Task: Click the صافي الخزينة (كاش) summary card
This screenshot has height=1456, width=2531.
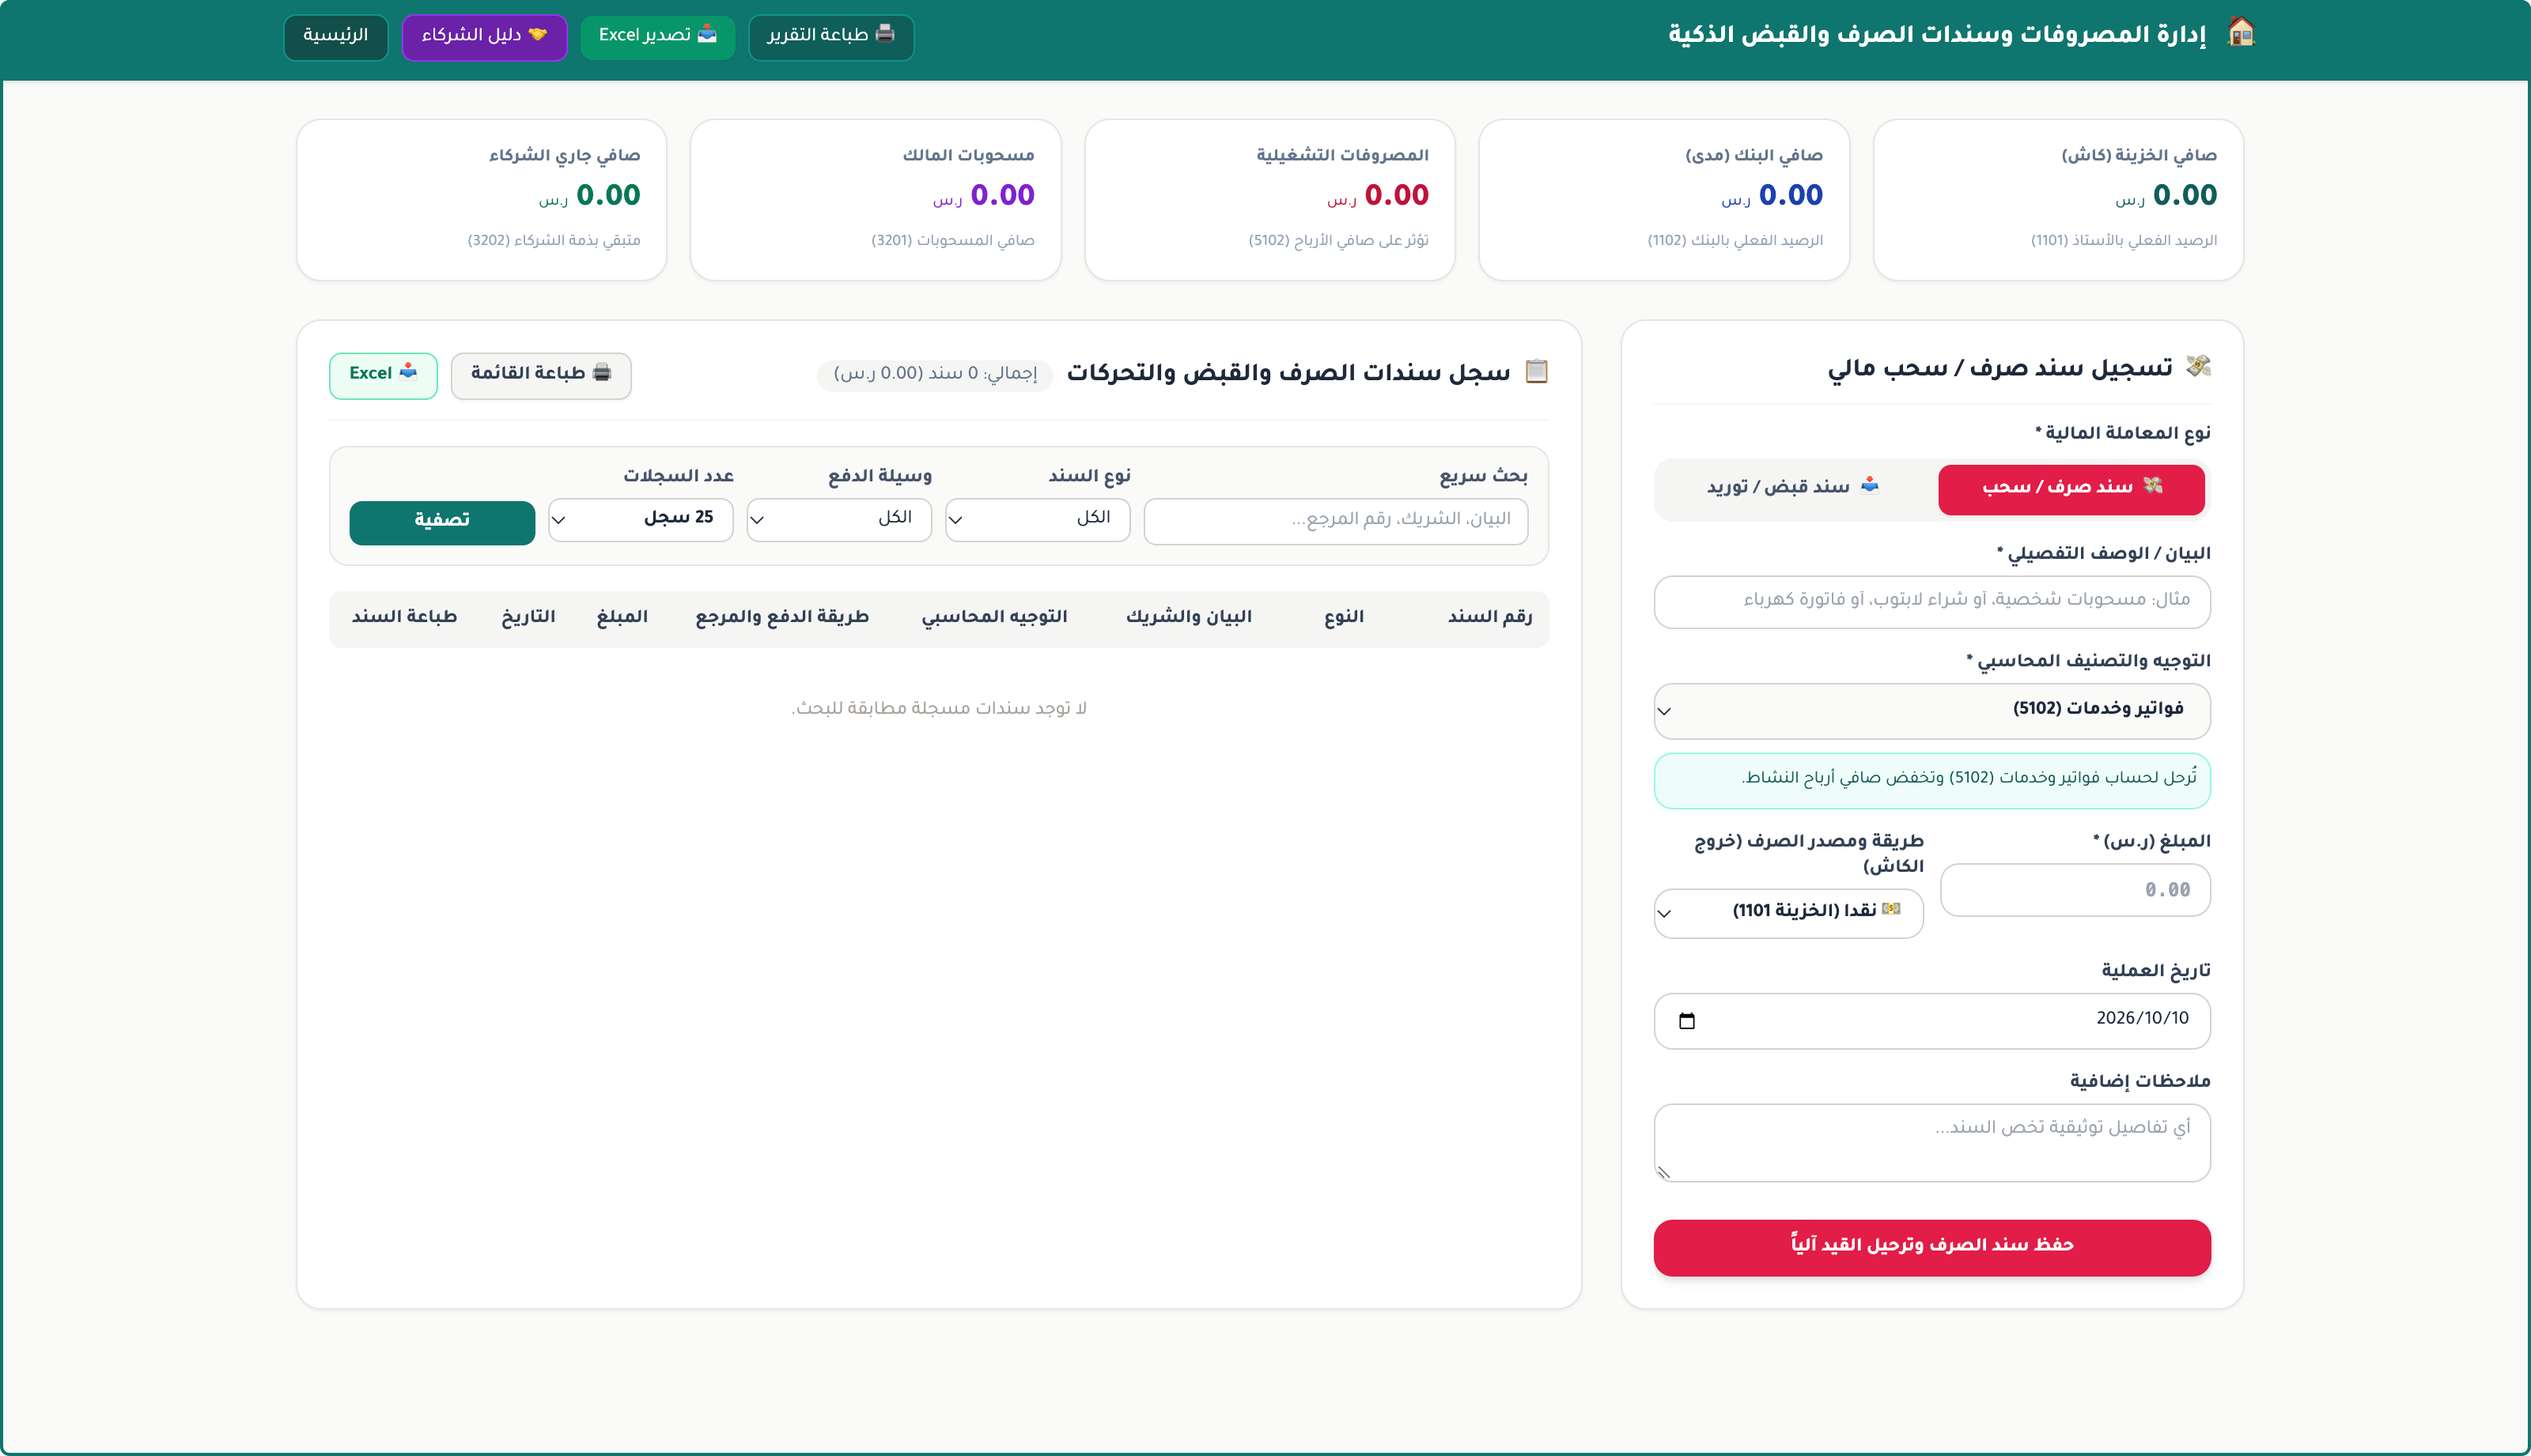Action: point(2058,200)
